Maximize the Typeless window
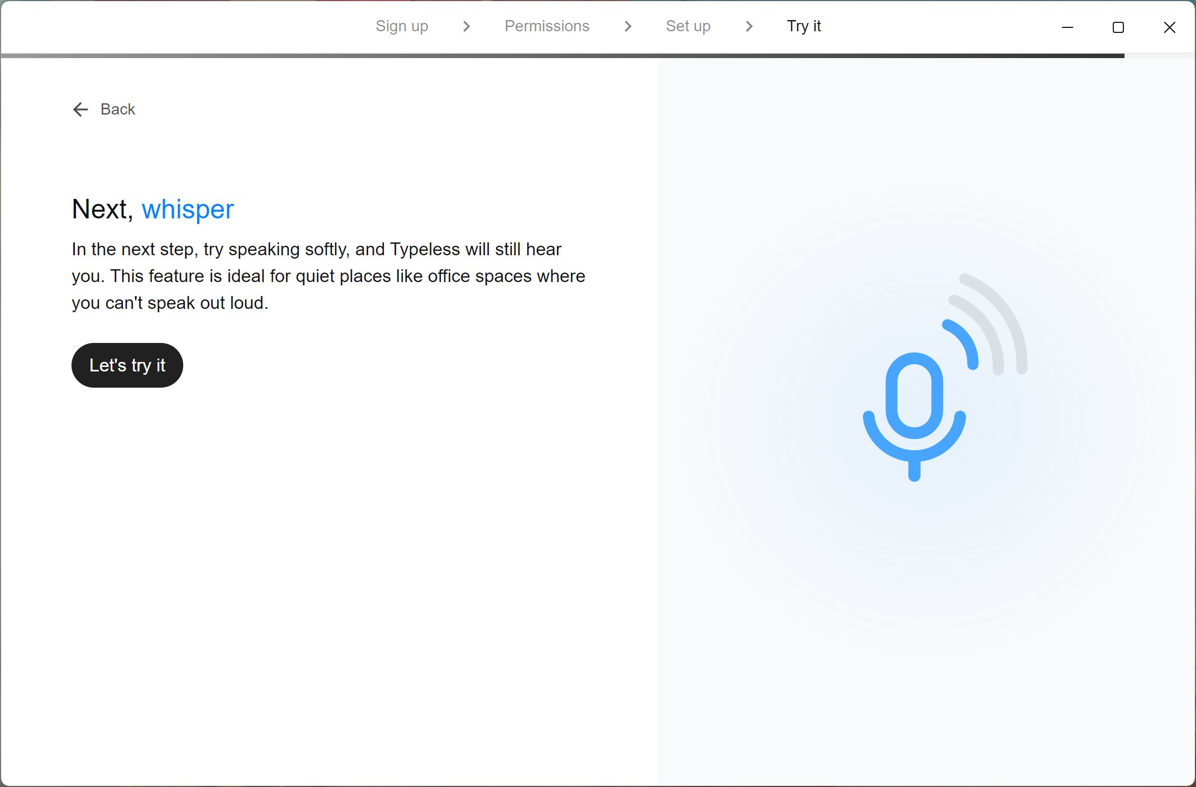Viewport: 1196px width, 787px height. (x=1118, y=27)
